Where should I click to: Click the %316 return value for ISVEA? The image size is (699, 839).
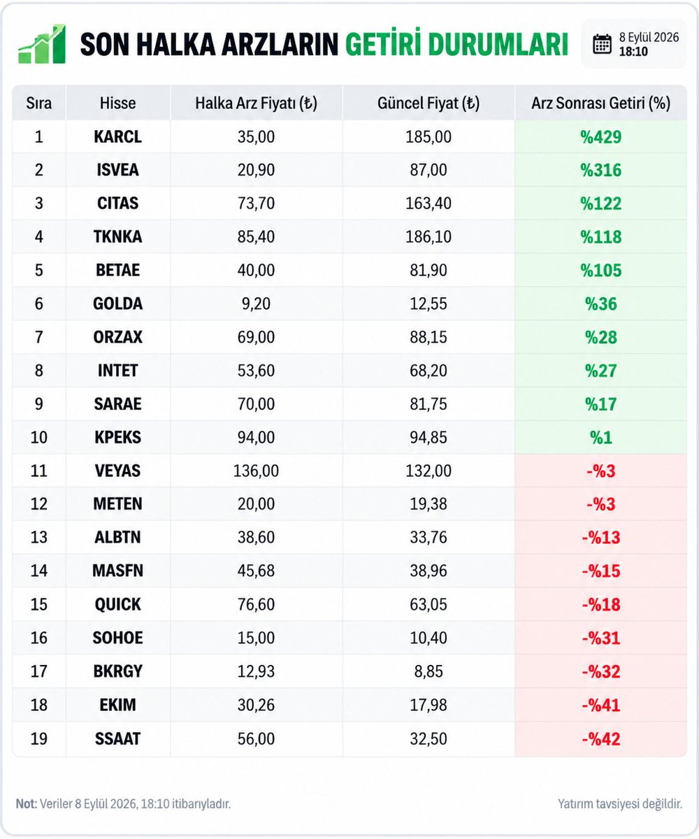(601, 171)
